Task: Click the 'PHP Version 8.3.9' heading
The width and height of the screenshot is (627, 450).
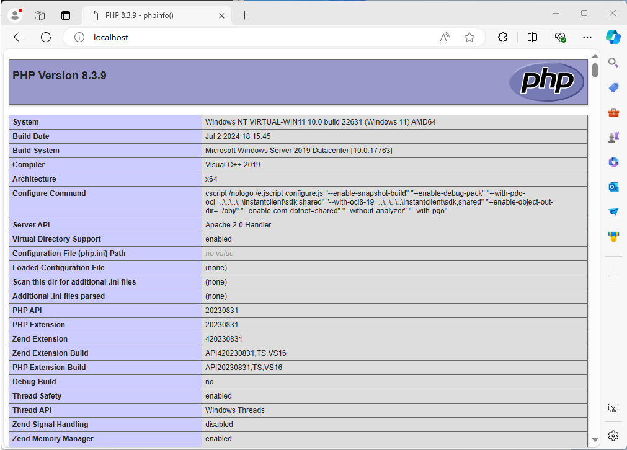Action: (59, 76)
